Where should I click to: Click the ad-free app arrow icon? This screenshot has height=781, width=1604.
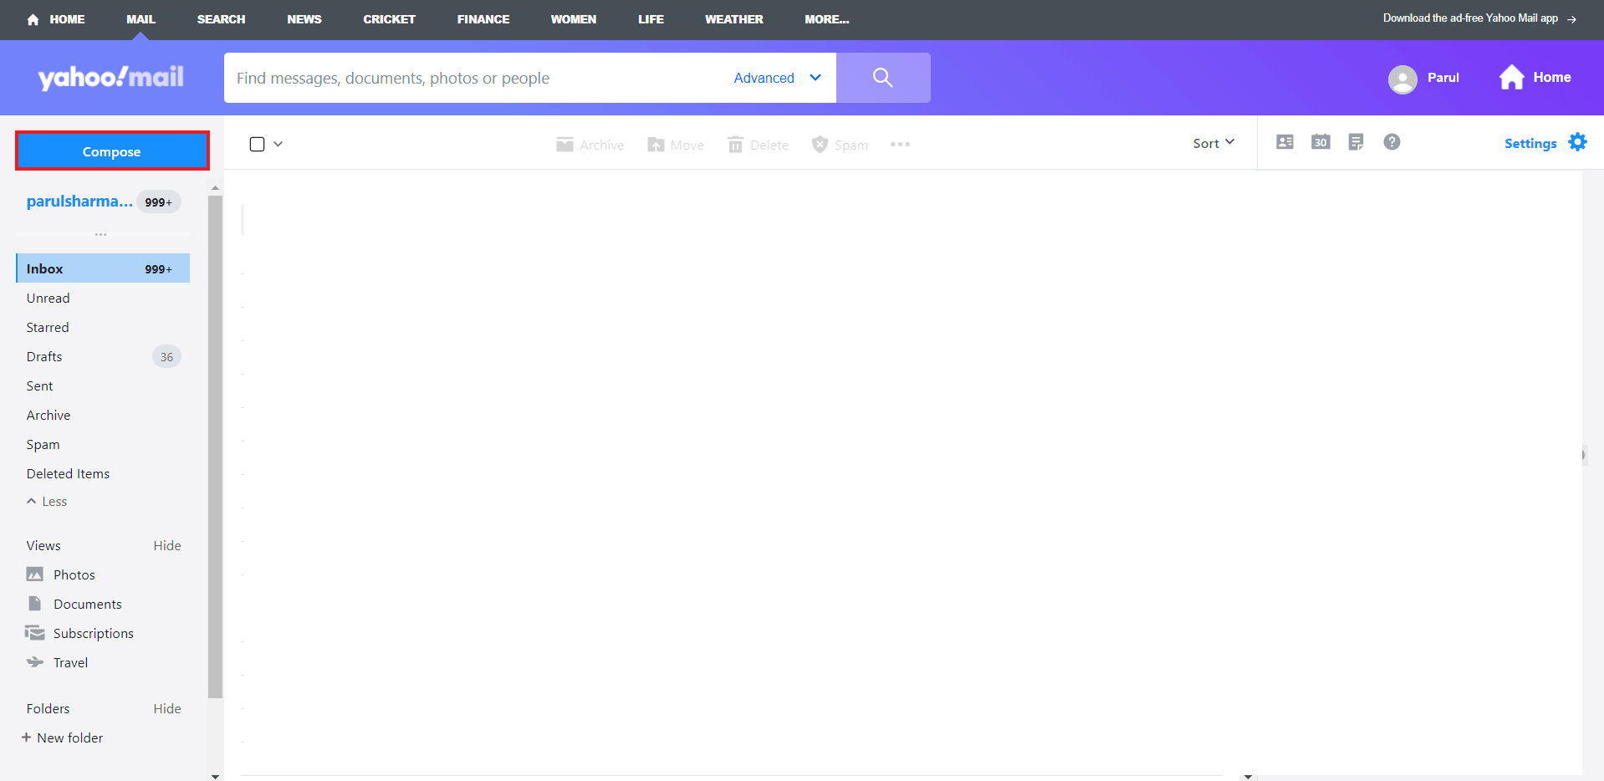pyautogui.click(x=1571, y=19)
